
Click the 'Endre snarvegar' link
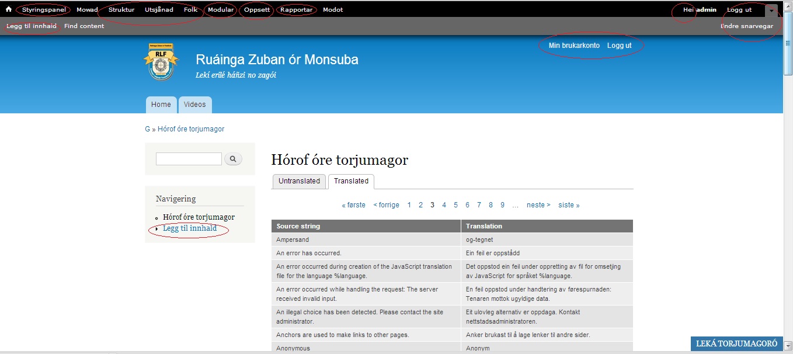click(747, 26)
